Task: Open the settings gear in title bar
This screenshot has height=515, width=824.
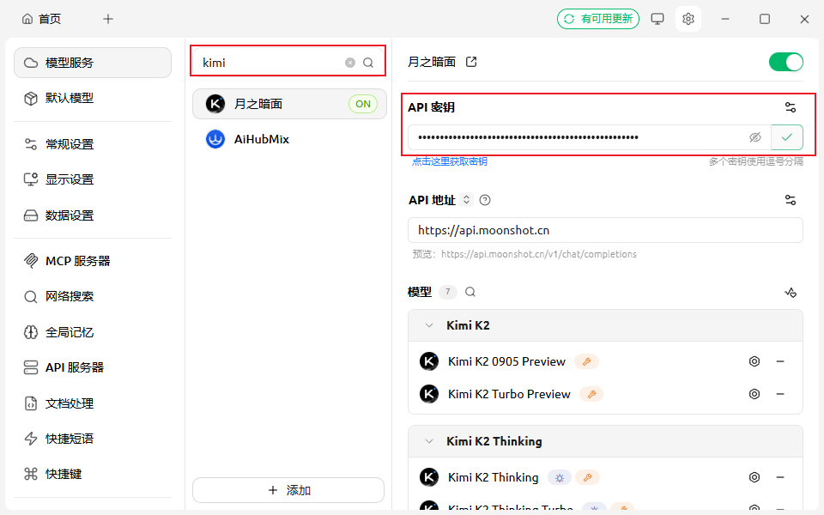Action: tap(688, 19)
